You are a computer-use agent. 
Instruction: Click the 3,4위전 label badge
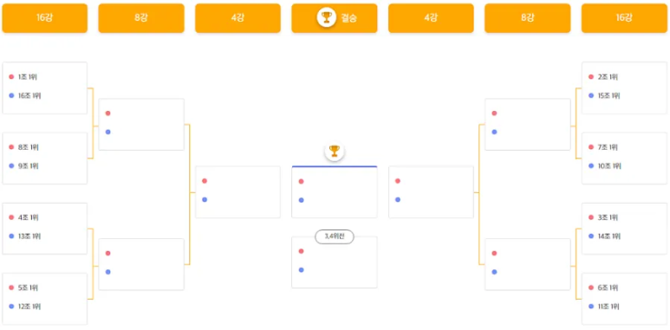coord(335,236)
